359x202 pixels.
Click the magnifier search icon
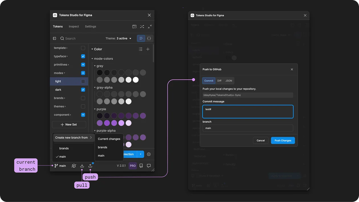[62, 38]
